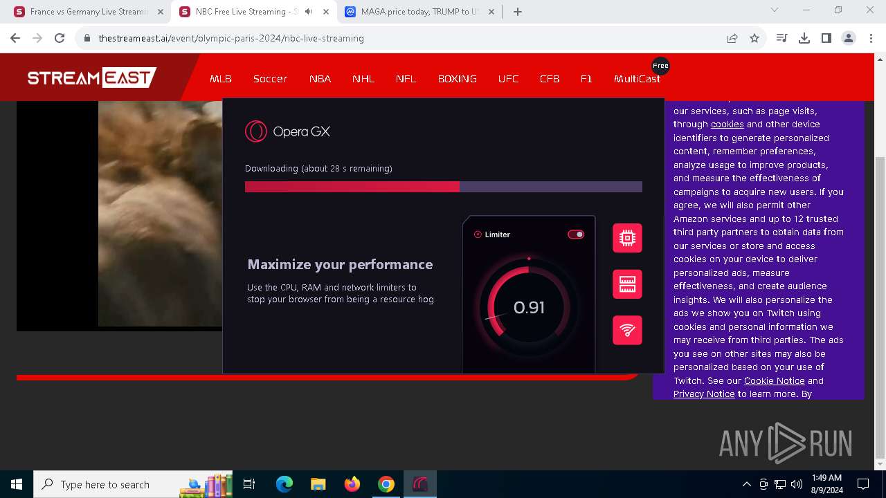The height and width of the screenshot is (498, 886).
Task: Open the Opera GX installer taskbar icon
Action: (x=420, y=484)
